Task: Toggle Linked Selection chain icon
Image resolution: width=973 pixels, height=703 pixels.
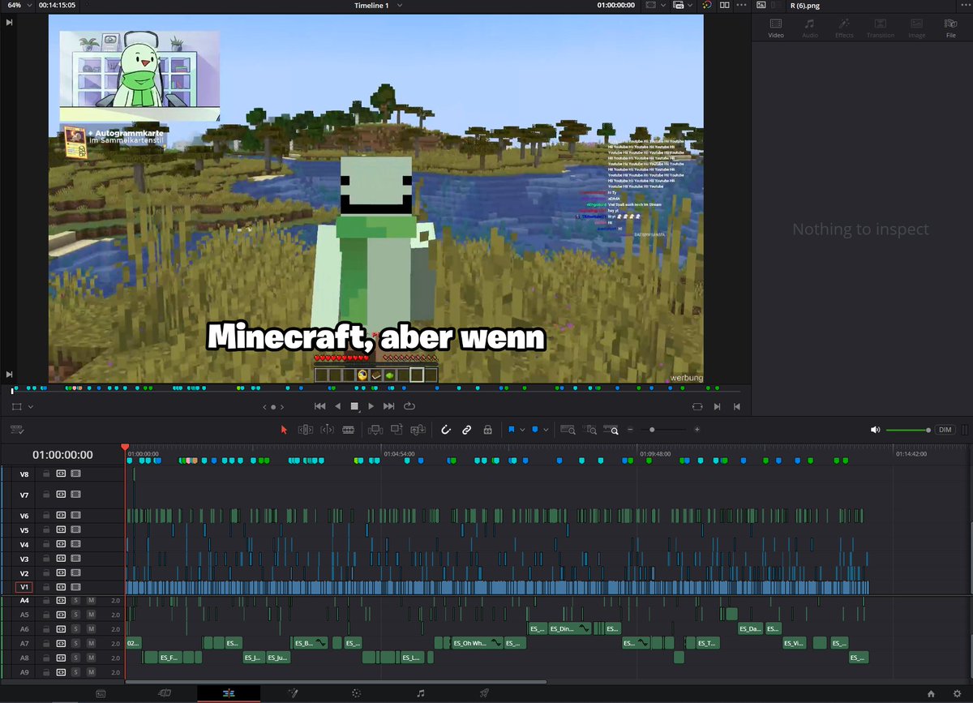Action: 467,430
